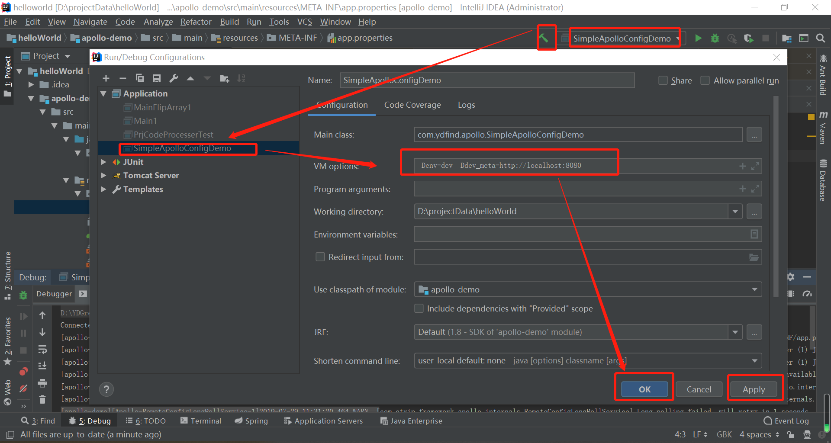This screenshot has width=831, height=443.
Task: Click the Build project hammer icon
Action: 544,38
